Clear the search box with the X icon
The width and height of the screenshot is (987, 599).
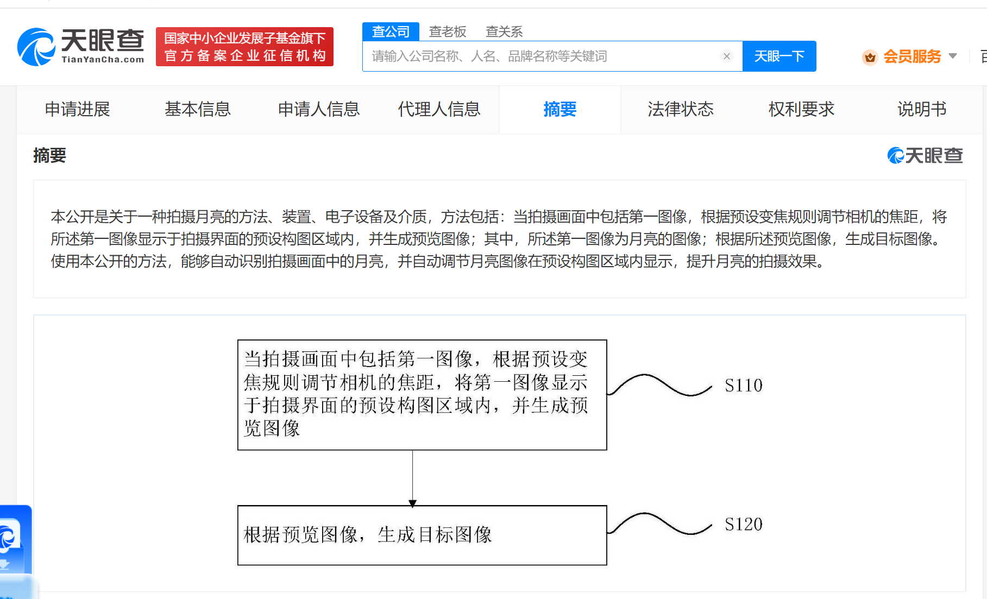[x=726, y=56]
